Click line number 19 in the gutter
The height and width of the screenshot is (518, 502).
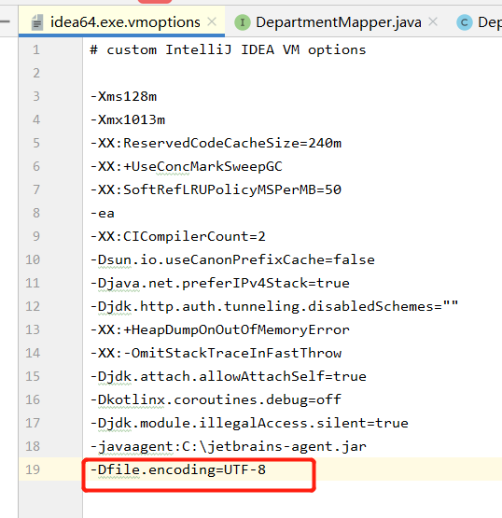pyautogui.click(x=33, y=469)
